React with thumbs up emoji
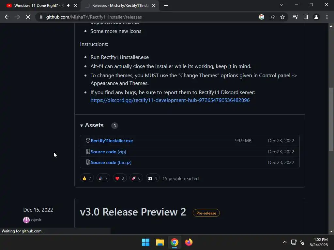The image size is (334, 250). (87, 178)
